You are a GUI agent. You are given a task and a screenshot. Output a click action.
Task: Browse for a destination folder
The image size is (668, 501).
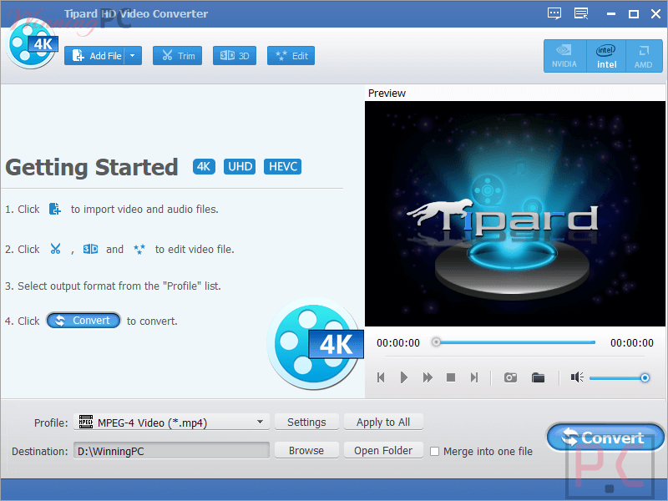pyautogui.click(x=306, y=450)
